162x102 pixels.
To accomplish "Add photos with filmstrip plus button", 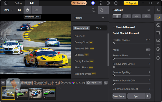I will pos(3,83).
